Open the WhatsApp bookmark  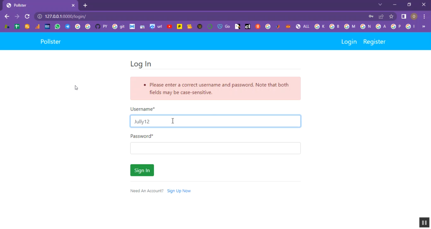point(57,26)
